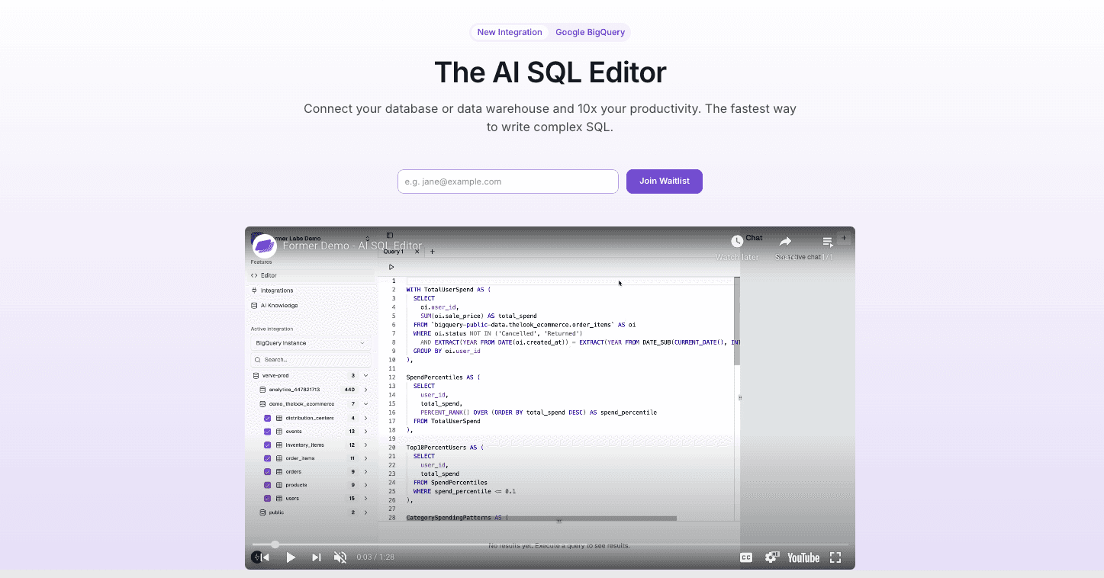The width and height of the screenshot is (1104, 578).
Task: Open the Former Labs Demo workspace switcher
Action: [x=311, y=239]
